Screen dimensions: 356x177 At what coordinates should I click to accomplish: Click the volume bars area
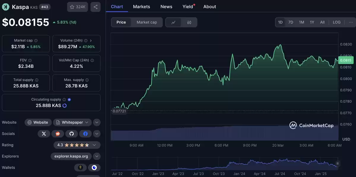(224, 133)
